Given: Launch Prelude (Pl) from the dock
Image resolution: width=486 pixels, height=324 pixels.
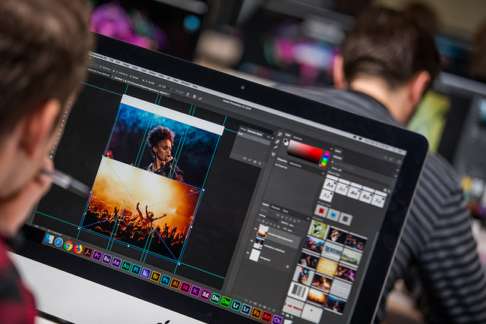Looking at the screenshot, I should coord(135,269).
